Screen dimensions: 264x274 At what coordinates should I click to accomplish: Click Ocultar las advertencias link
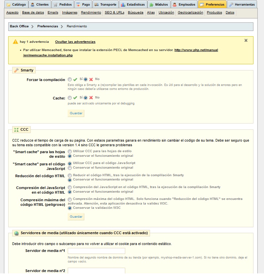[75, 42]
